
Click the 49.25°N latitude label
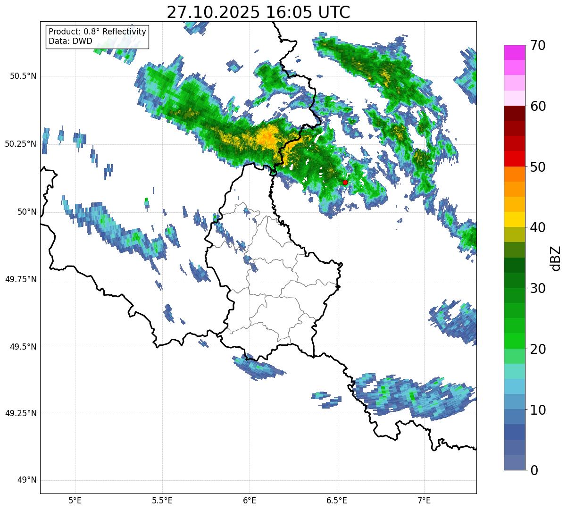tap(20, 413)
